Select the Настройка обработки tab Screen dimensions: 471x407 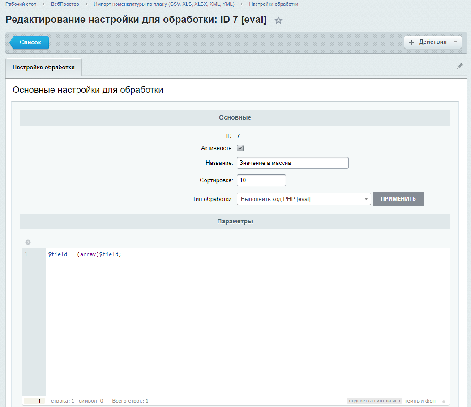point(43,67)
